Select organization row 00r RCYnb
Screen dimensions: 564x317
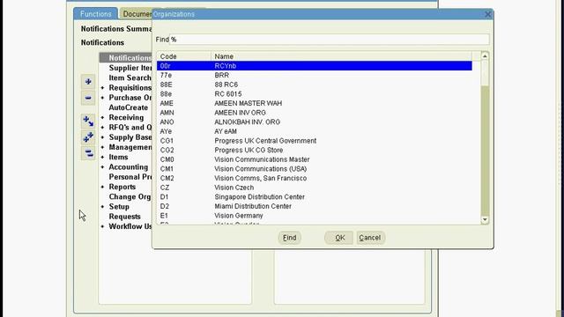[x=315, y=66]
